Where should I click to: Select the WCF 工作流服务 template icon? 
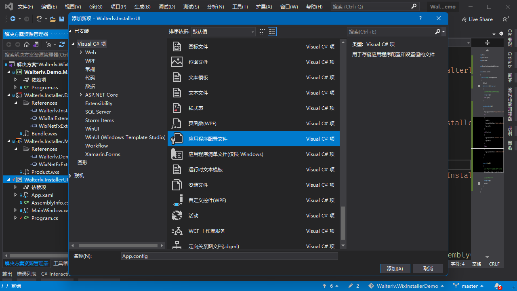pyautogui.click(x=177, y=231)
